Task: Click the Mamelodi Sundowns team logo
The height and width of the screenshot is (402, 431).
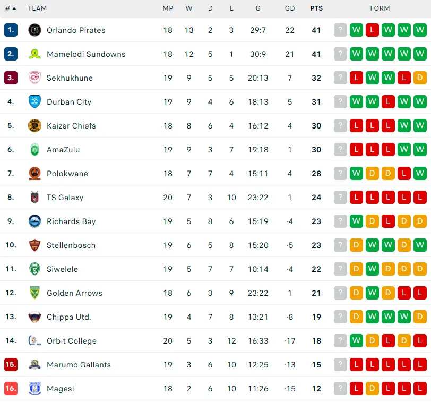Action: (35, 54)
